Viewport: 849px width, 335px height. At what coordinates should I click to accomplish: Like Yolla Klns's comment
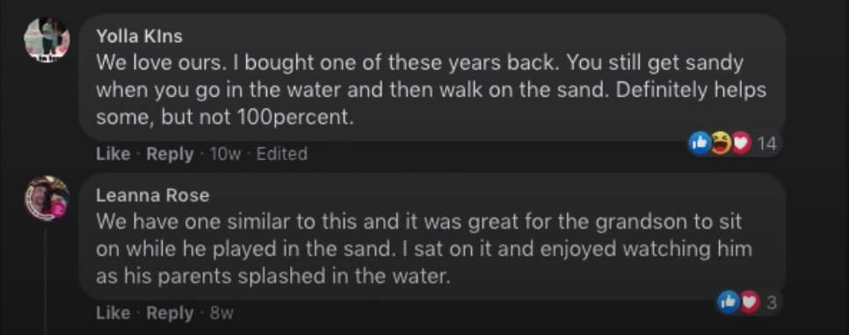click(x=113, y=154)
